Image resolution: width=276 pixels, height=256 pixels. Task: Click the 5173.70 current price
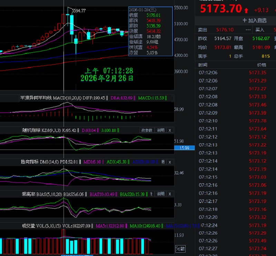coord(221,9)
